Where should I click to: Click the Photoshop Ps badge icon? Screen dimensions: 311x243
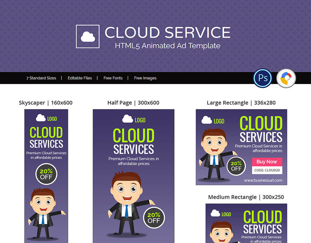[x=263, y=78]
